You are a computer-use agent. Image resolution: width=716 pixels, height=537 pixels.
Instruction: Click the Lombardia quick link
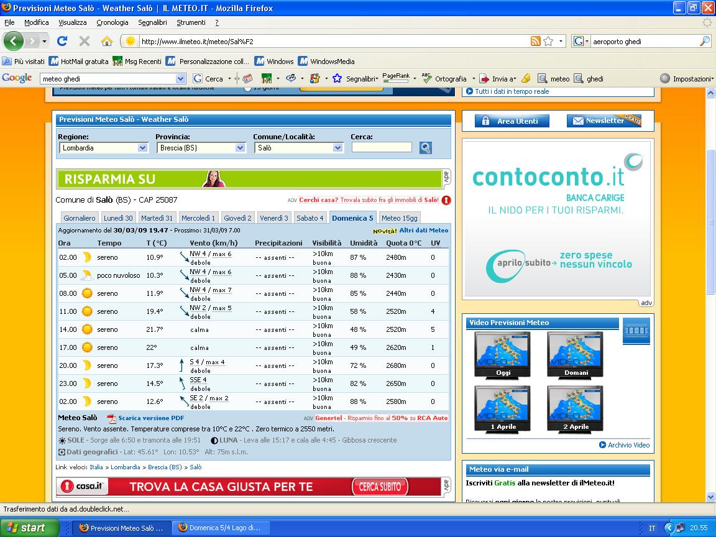pyautogui.click(x=126, y=467)
